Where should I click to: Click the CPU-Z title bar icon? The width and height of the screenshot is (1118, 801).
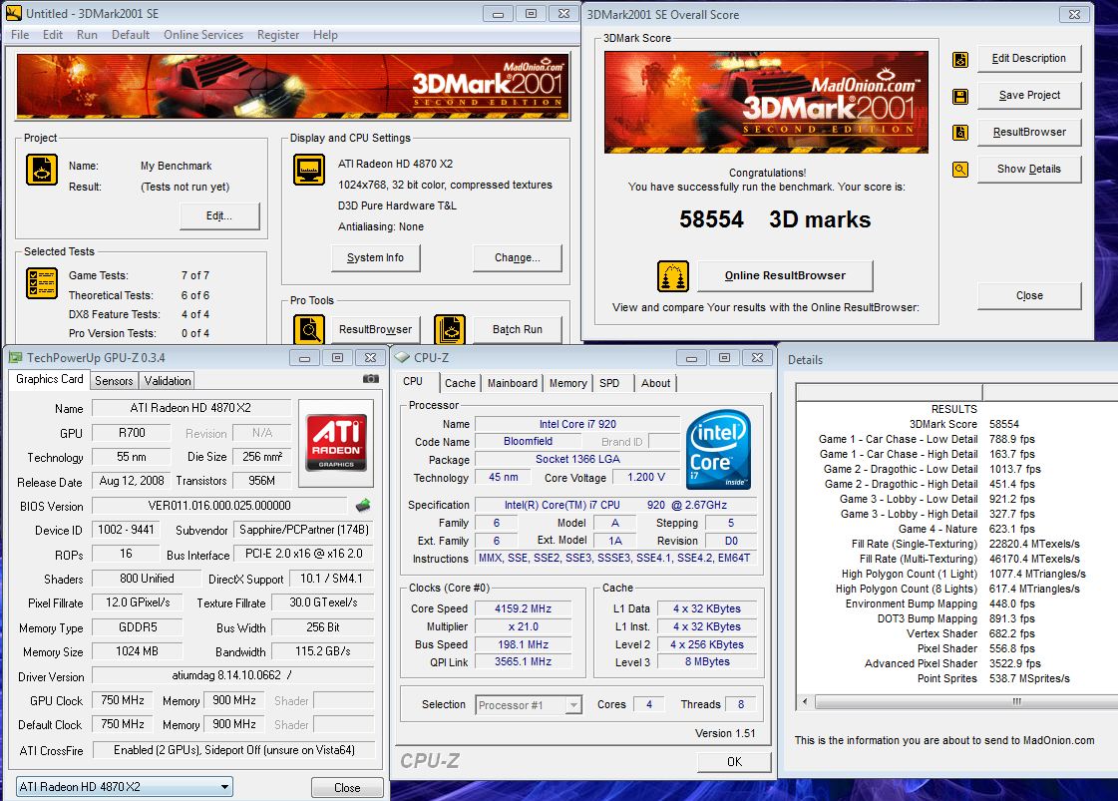click(x=402, y=357)
